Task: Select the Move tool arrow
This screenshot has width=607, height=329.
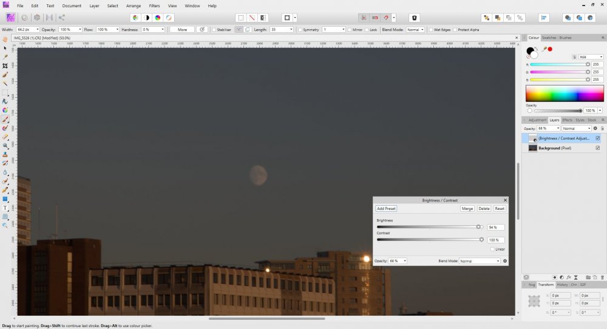Action: (x=5, y=48)
